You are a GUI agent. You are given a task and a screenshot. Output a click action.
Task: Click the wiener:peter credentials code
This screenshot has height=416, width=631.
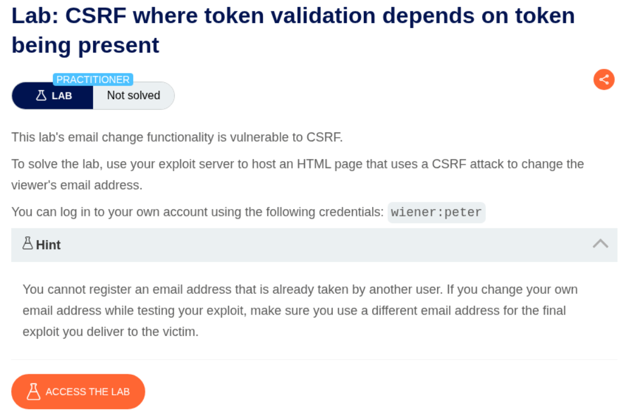click(x=436, y=213)
